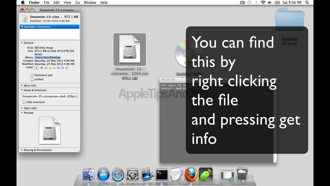Open the film-camera screen recorder Dock app
Viewport: 330px width, 186px height.
pyautogui.click(x=147, y=175)
